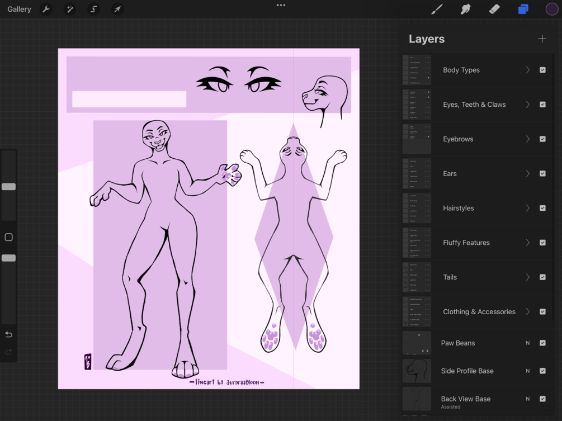
Task: Expand the Tails group chevron
Action: pos(527,277)
